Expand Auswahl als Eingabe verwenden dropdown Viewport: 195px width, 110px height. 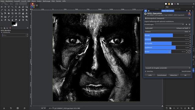pos(168,68)
